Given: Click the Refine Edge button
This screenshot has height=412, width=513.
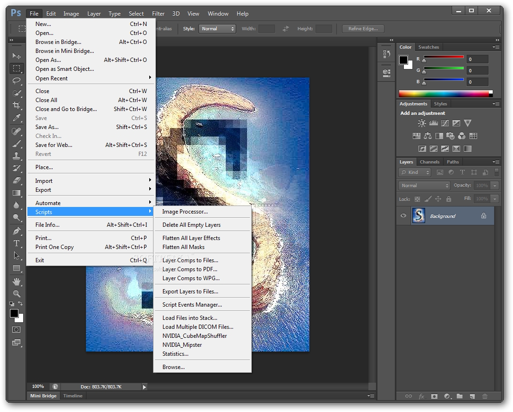Looking at the screenshot, I should (363, 29).
